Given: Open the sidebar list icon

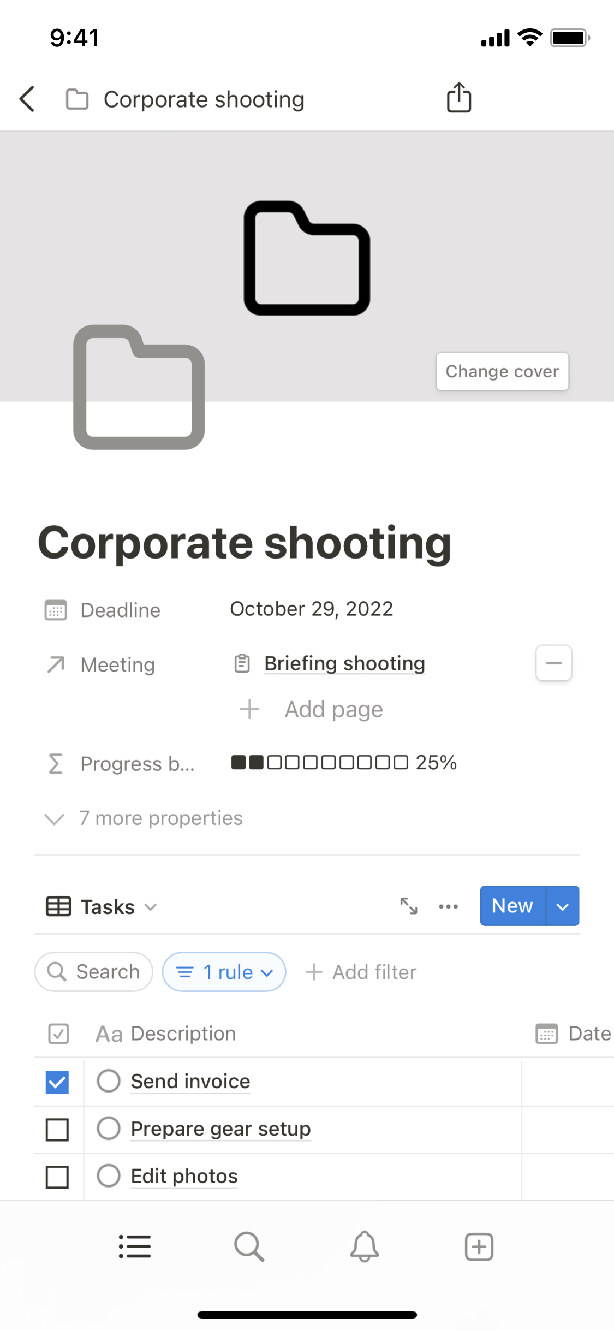Looking at the screenshot, I should click(135, 1247).
